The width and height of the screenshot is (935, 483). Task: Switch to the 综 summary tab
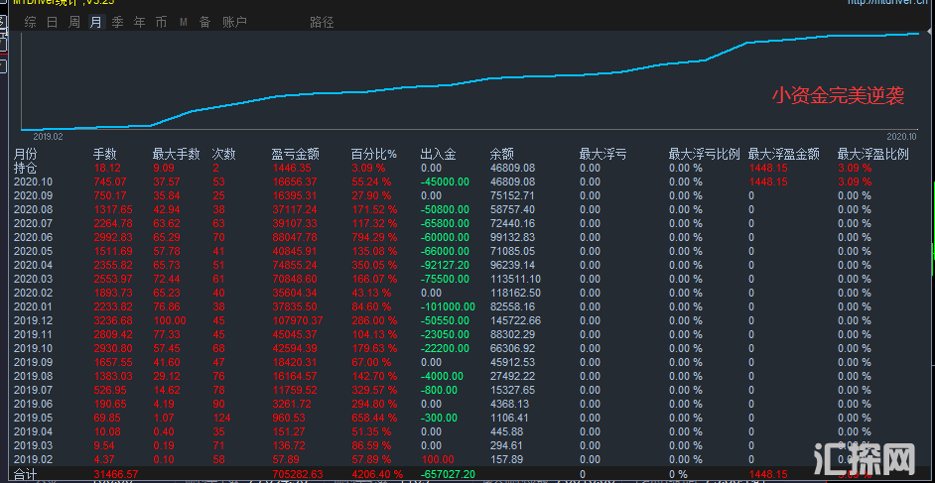pos(31,22)
